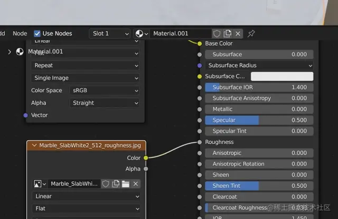Open the Repeat extension dropdown
338x219 pixels.
coord(86,66)
